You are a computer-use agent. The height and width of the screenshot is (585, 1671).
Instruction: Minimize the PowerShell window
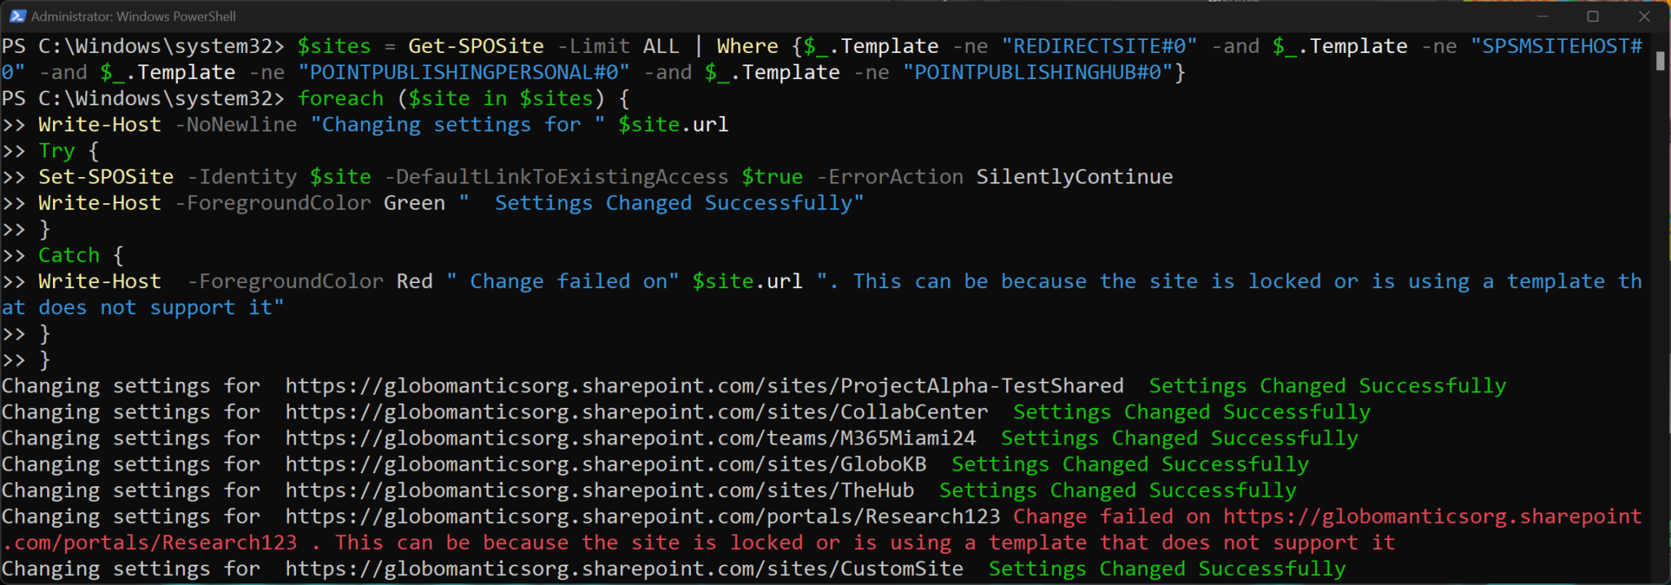coord(1543,16)
